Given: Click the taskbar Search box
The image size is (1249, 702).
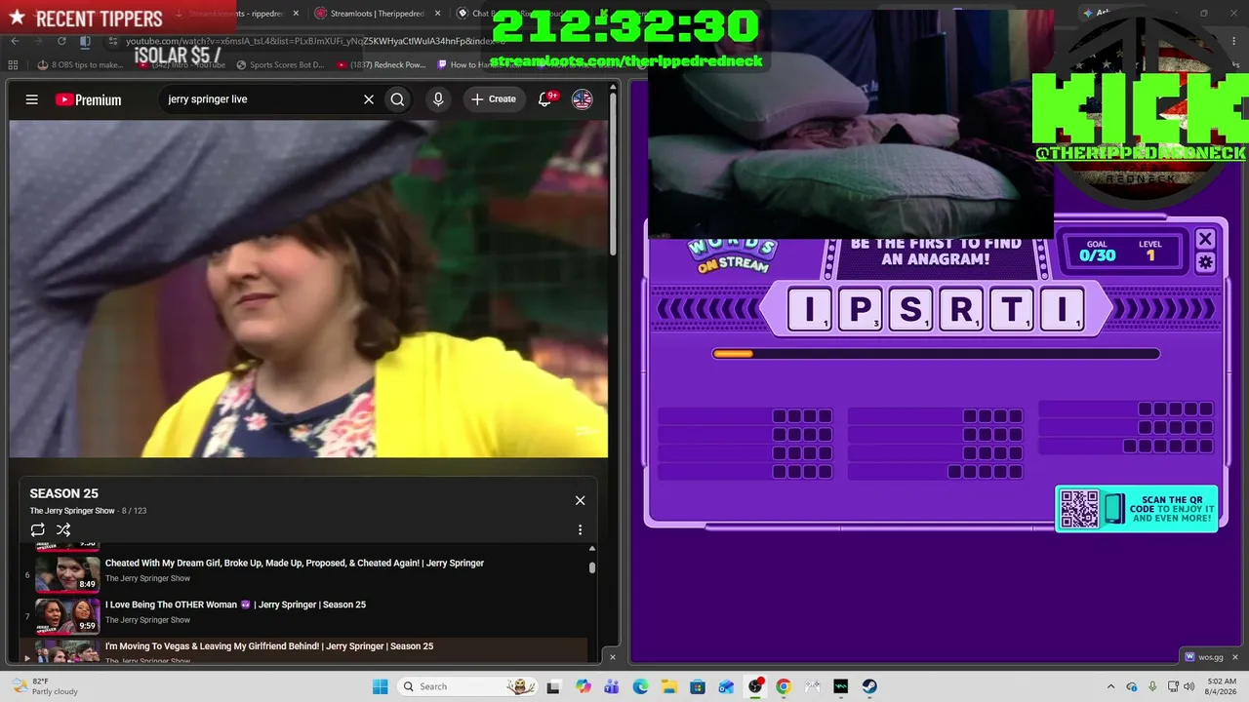Looking at the screenshot, I should pos(469,686).
